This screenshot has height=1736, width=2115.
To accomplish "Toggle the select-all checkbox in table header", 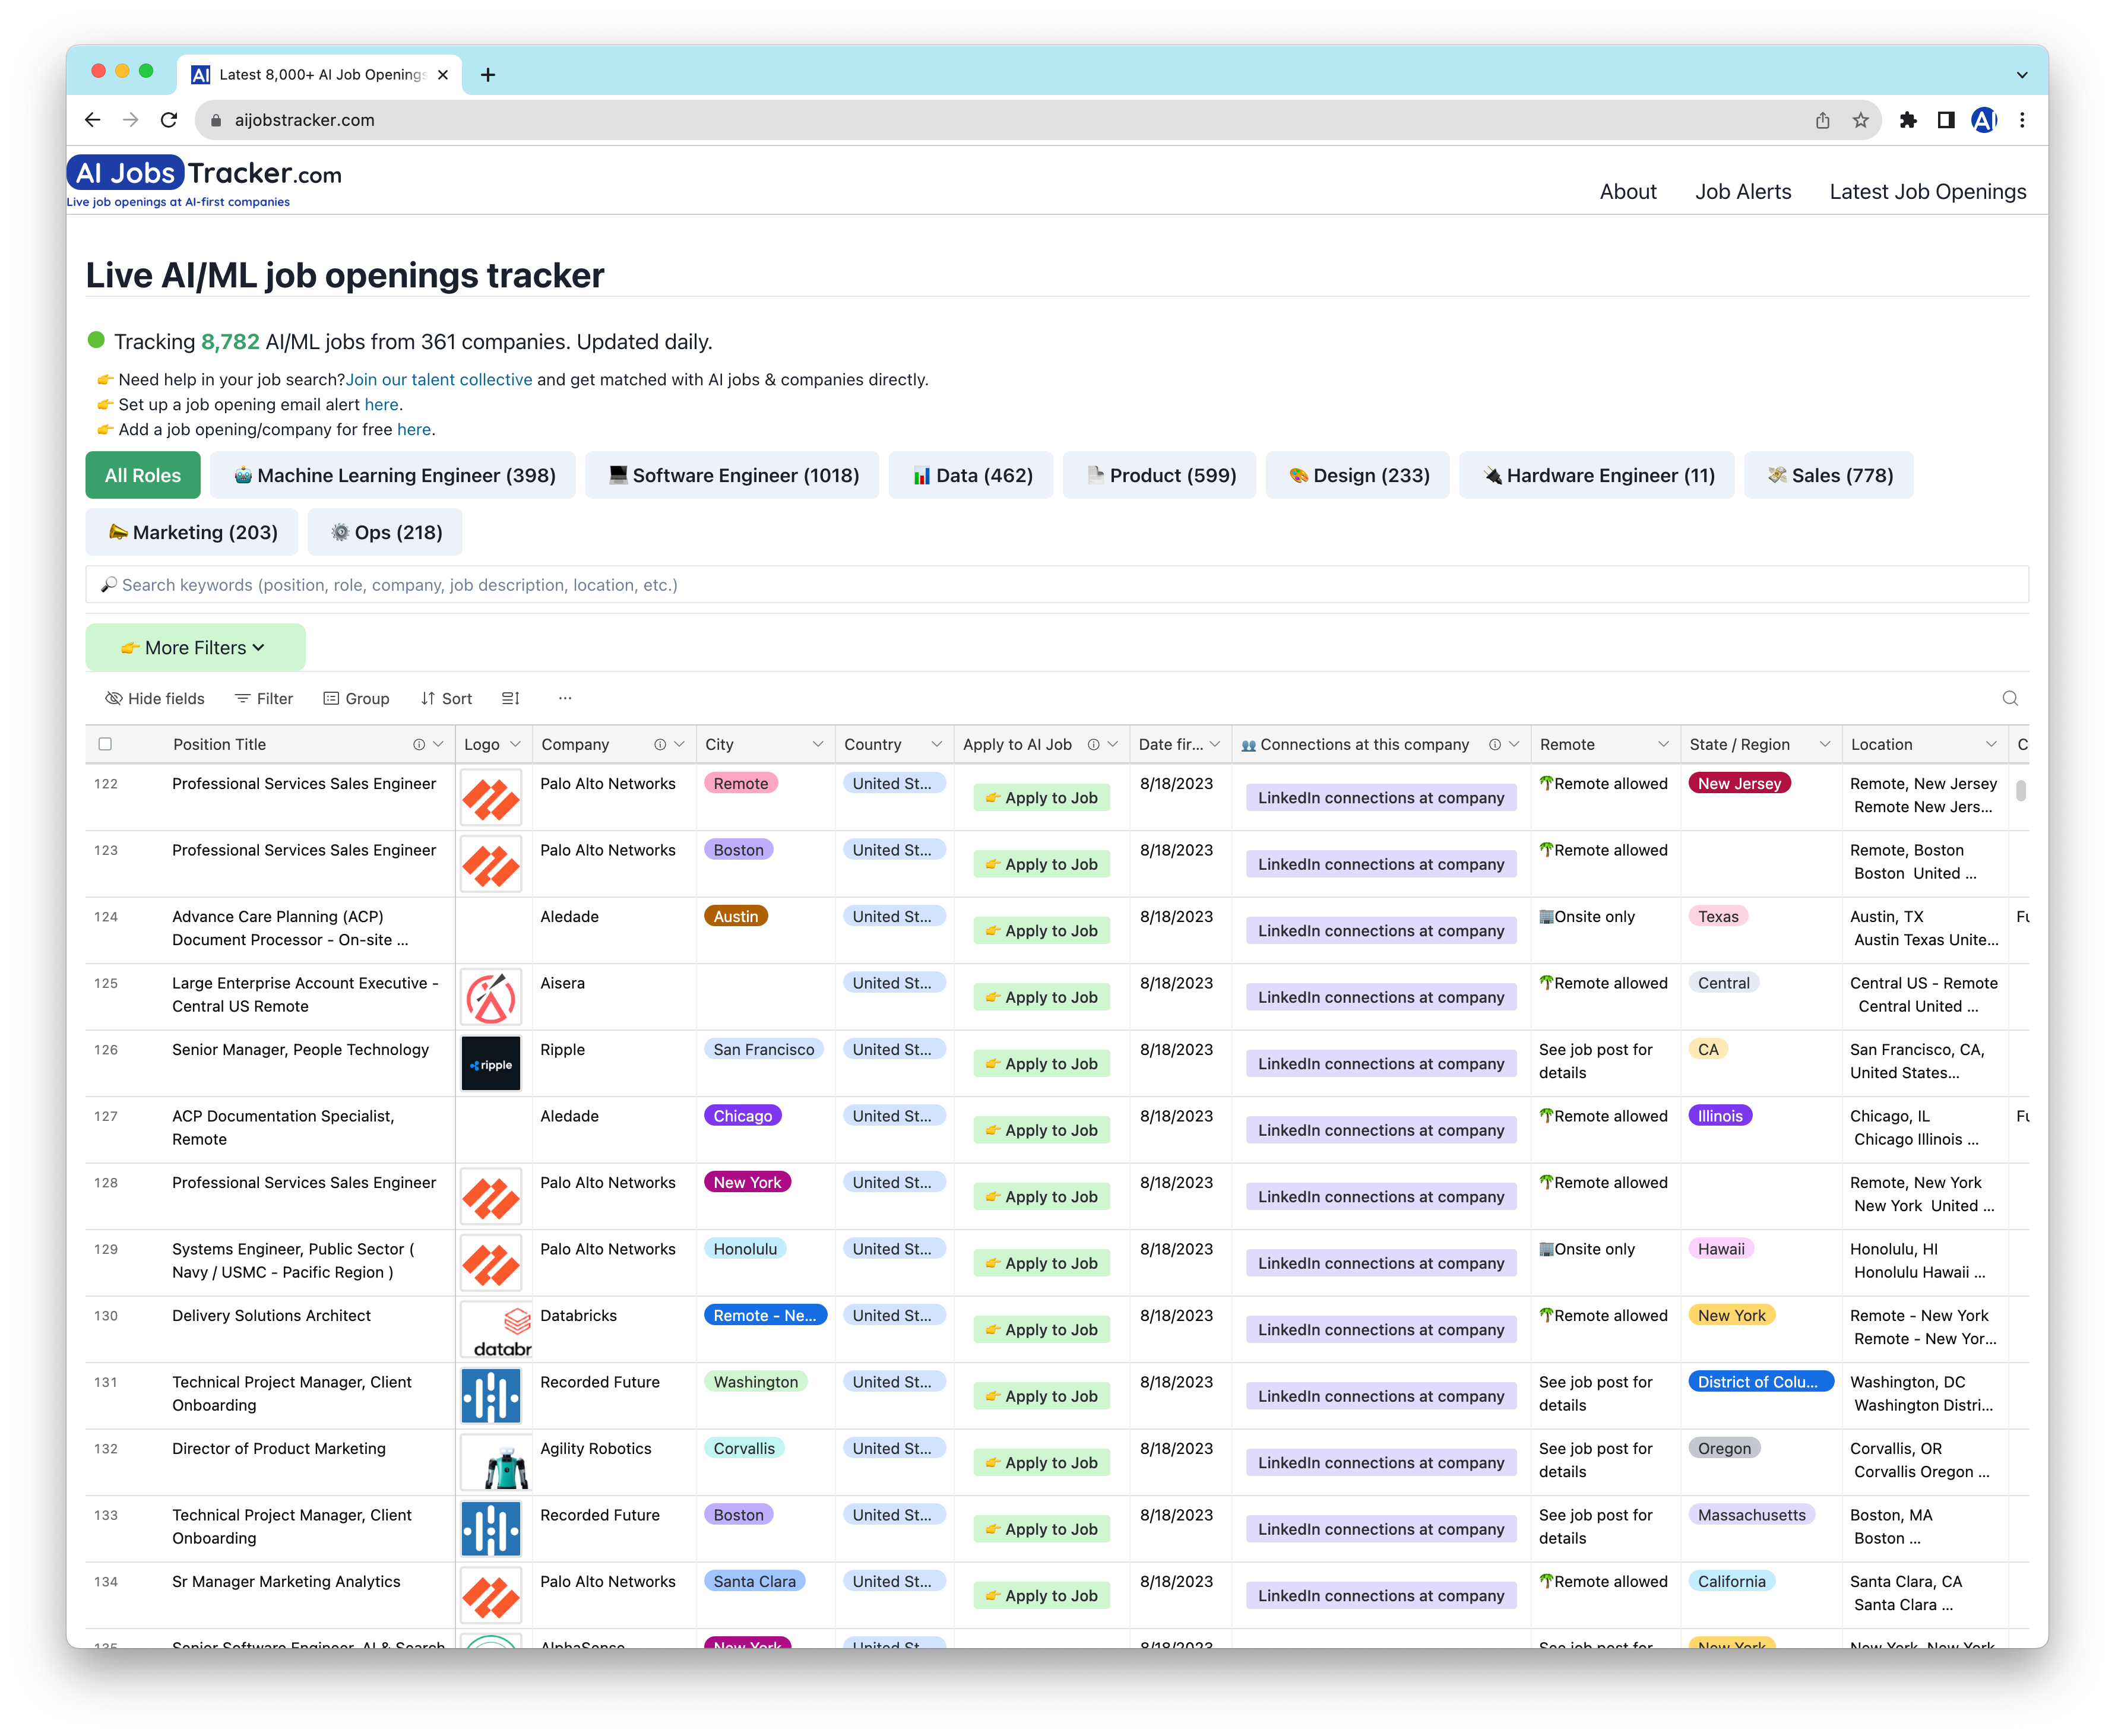I will 105,744.
